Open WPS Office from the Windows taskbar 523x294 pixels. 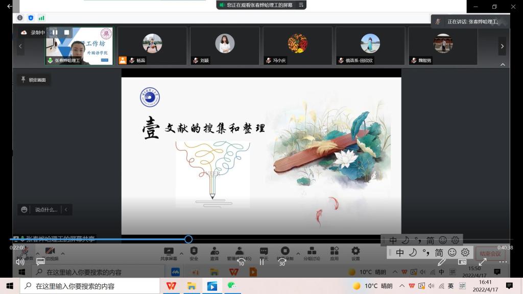(171, 286)
